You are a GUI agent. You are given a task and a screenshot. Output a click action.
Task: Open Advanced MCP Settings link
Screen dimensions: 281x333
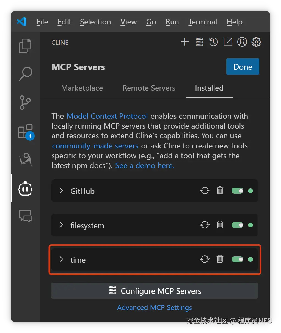click(155, 307)
